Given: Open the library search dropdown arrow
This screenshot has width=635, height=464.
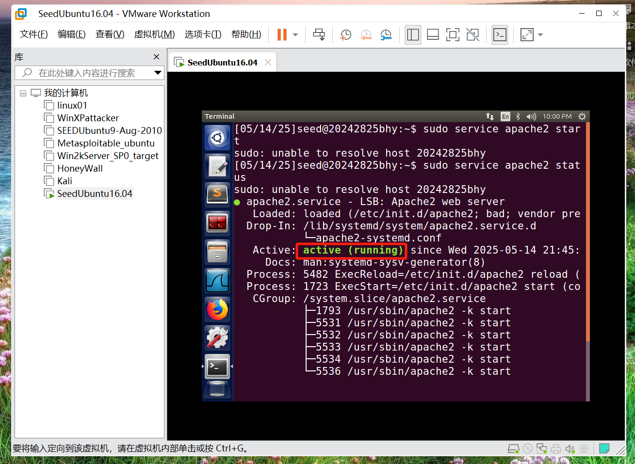Looking at the screenshot, I should click(158, 73).
